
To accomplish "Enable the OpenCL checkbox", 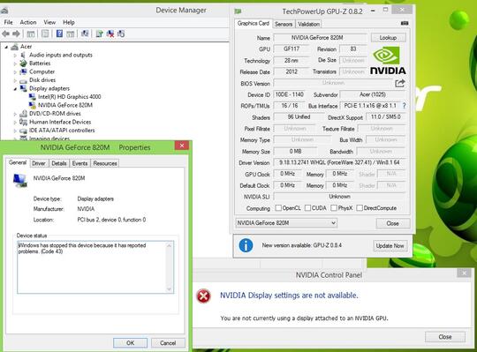I will (x=278, y=207).
